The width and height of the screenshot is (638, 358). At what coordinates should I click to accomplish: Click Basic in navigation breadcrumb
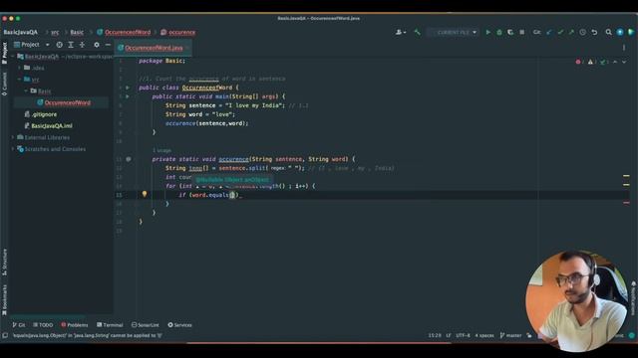click(x=77, y=32)
